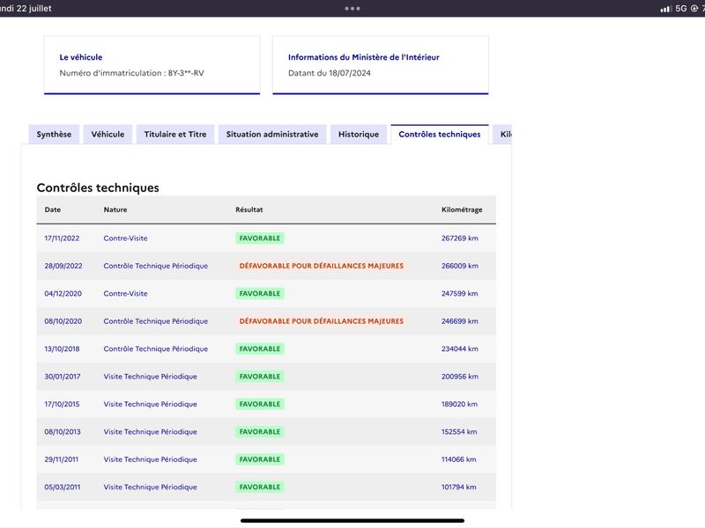Click Contre-Visite in the 17/11/2022 row
The width and height of the screenshot is (705, 528).
[x=125, y=238]
